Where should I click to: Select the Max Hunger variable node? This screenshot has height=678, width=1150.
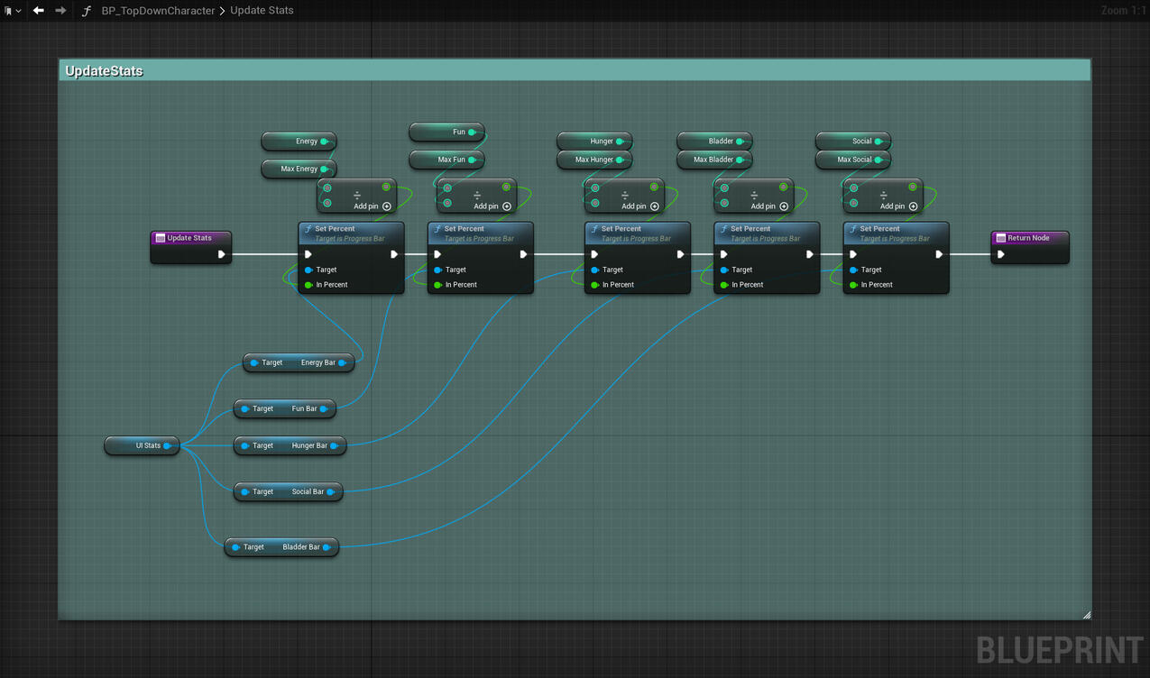tap(593, 160)
